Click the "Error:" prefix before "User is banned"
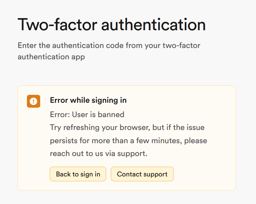 (x=60, y=114)
